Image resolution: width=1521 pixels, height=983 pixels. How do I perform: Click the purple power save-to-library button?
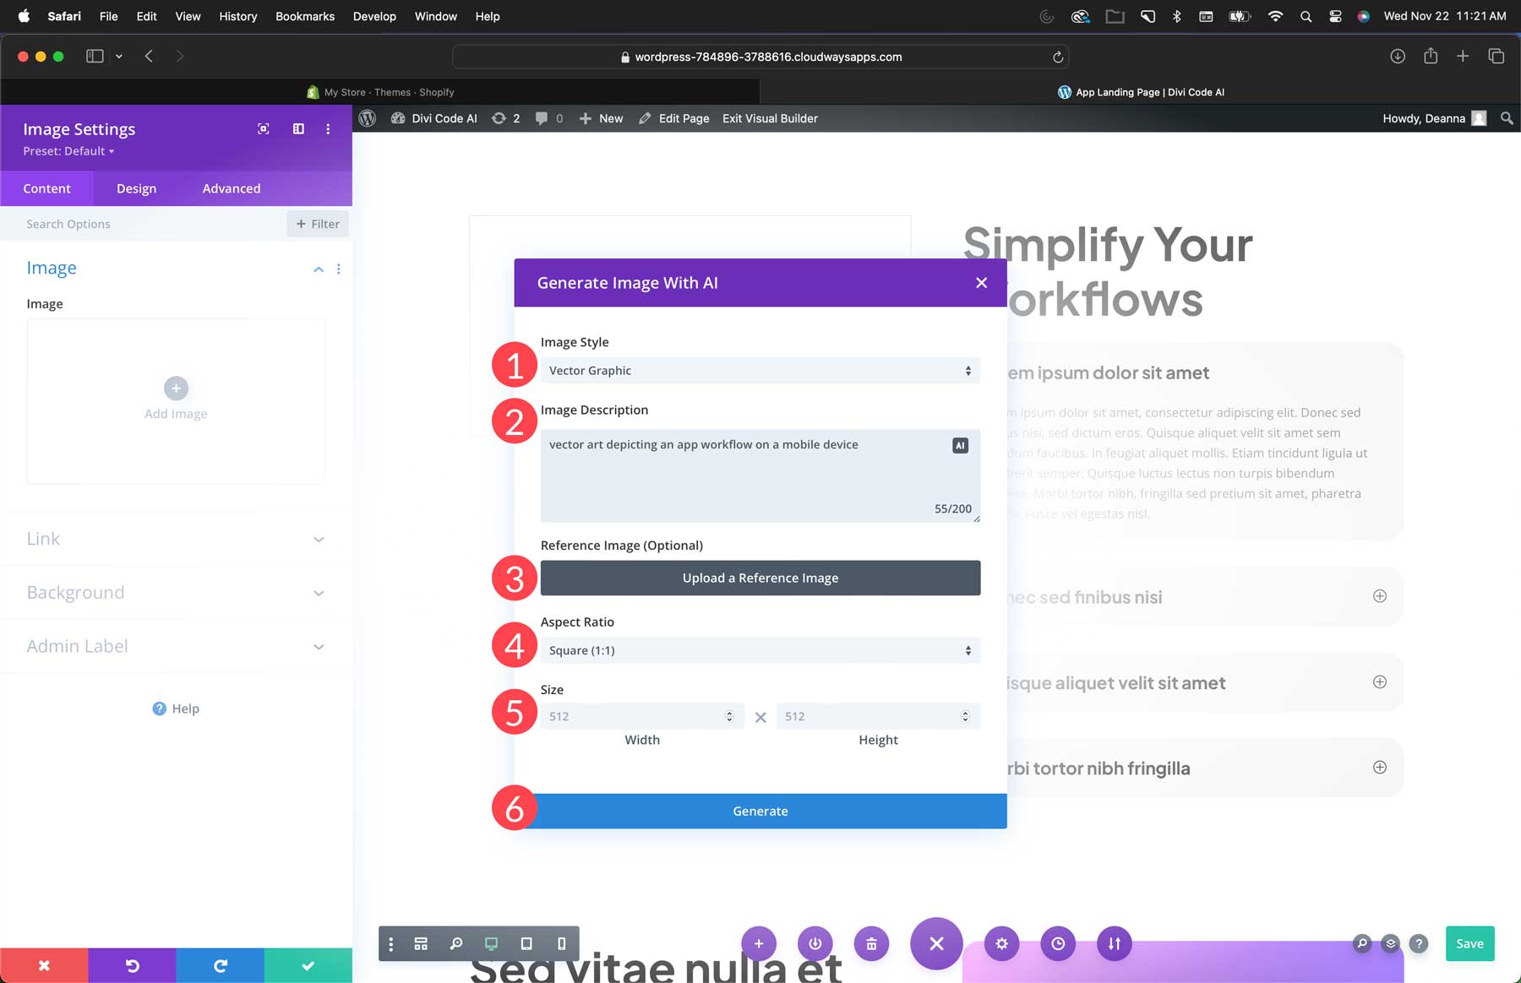(815, 943)
